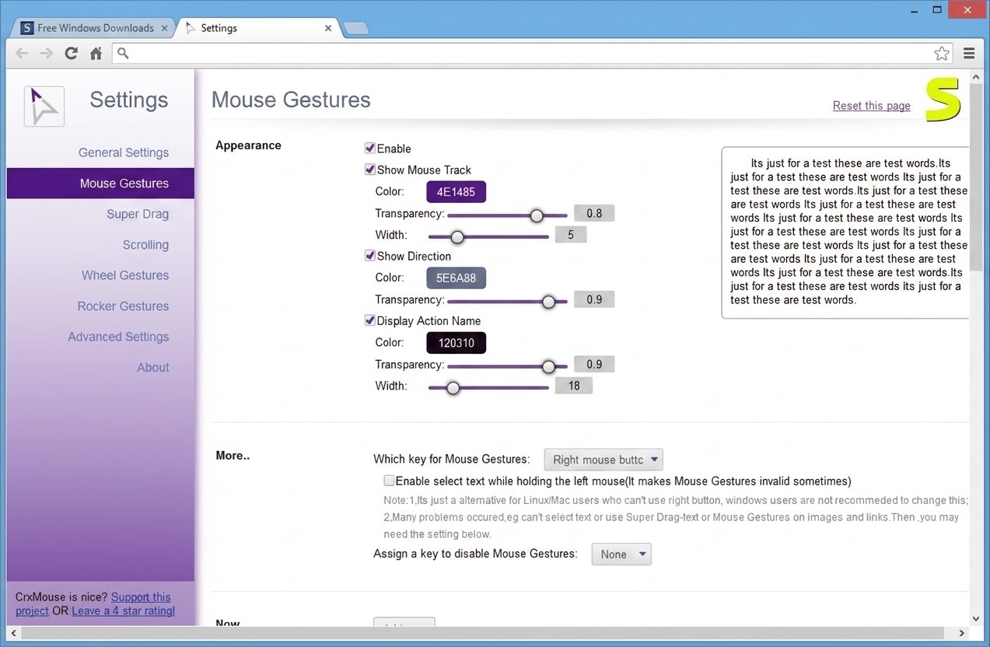Reload the page with the refresh icon

tap(72, 54)
